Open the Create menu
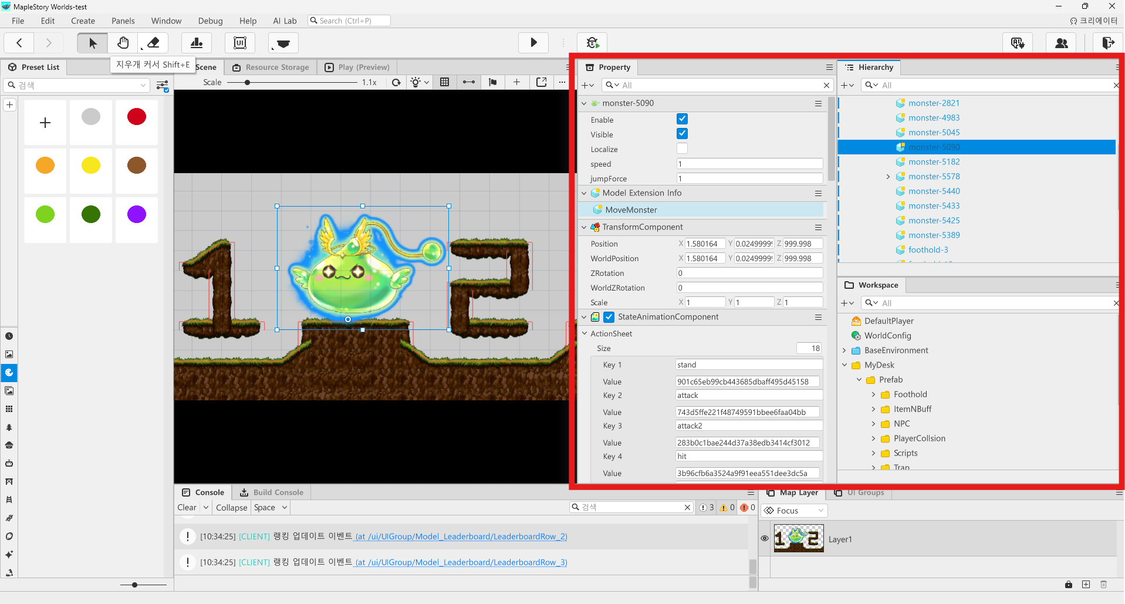The height and width of the screenshot is (604, 1125). pyautogui.click(x=83, y=21)
